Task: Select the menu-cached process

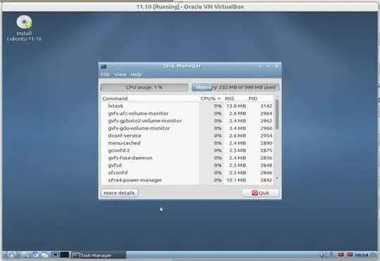Action: (187, 143)
